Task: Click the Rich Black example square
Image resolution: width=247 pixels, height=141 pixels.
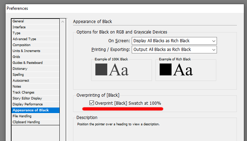Action: [166, 69]
